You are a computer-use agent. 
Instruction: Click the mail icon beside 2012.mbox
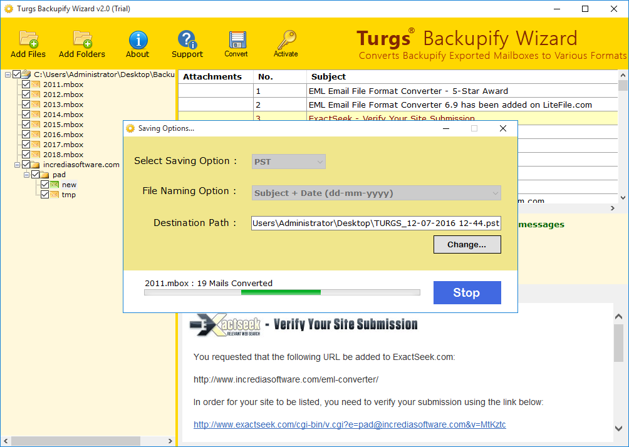point(36,94)
